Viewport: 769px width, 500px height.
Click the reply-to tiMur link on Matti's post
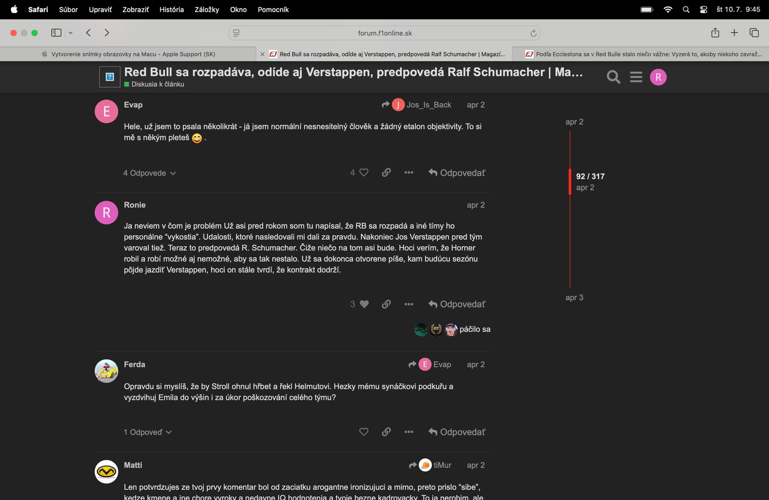[x=430, y=465]
